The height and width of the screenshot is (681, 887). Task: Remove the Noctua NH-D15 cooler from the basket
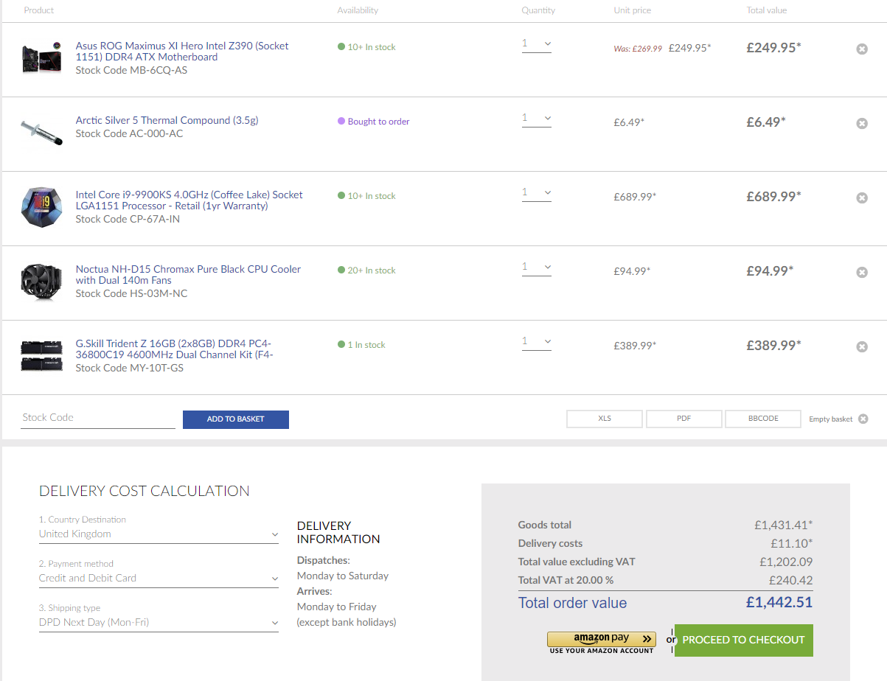862,272
